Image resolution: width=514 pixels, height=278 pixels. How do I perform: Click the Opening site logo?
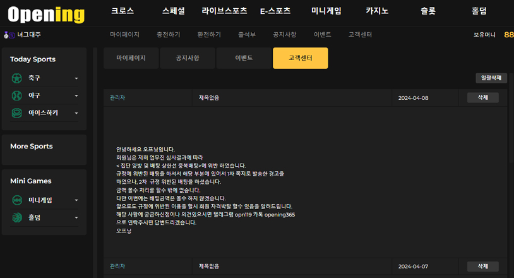click(x=46, y=14)
